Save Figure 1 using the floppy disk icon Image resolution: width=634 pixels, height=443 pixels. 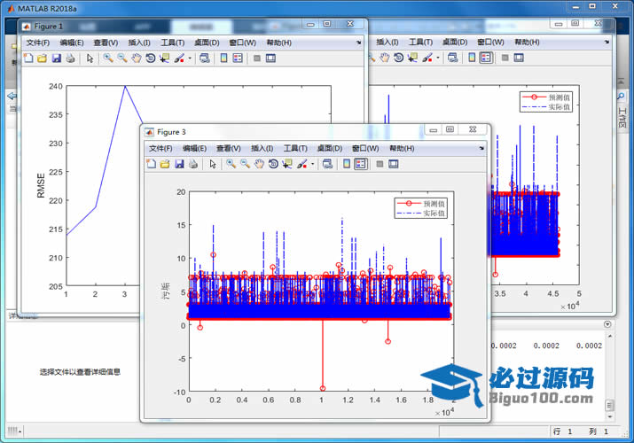[x=56, y=58]
